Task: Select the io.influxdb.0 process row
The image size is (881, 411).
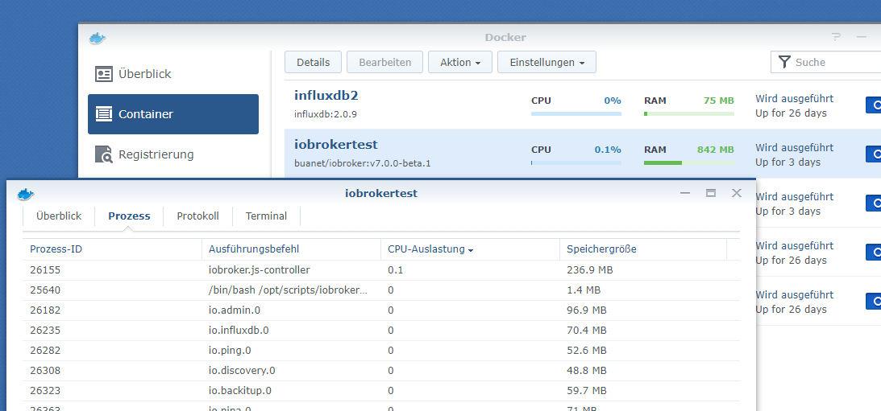Action: pyautogui.click(x=381, y=331)
